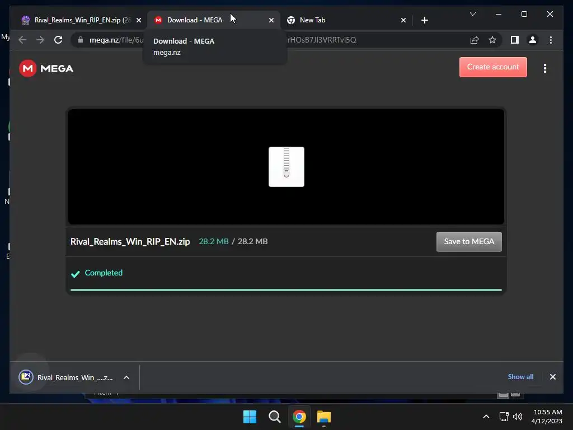
Task: Open File Explorer from taskbar
Action: 324,417
